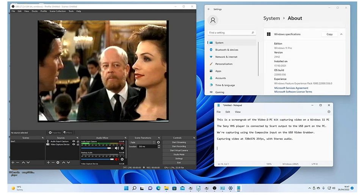Lock the Audio Input Capture source

click(x=78, y=142)
